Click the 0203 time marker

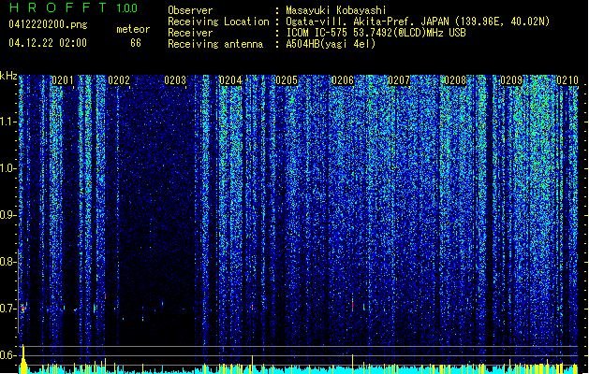coord(175,80)
